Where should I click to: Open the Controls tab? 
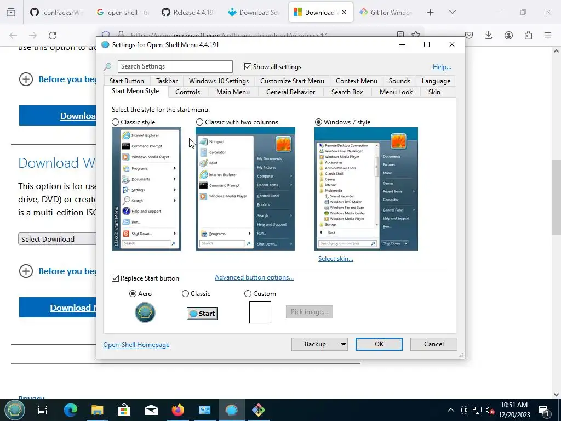(x=187, y=92)
